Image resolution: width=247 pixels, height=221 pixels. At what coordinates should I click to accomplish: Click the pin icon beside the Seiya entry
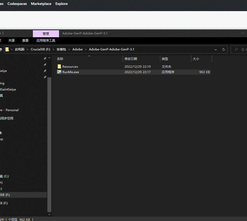click(45, 71)
